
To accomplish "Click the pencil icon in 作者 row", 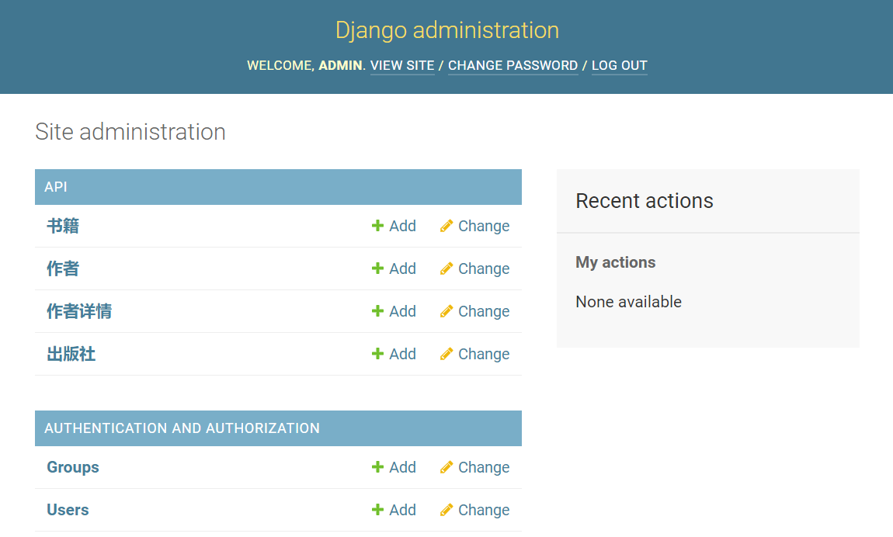I will click(x=446, y=268).
